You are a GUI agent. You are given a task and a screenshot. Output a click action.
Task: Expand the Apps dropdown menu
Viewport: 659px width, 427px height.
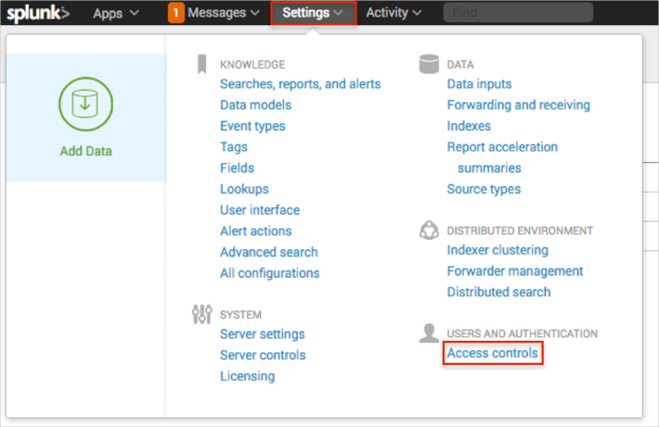coord(116,13)
